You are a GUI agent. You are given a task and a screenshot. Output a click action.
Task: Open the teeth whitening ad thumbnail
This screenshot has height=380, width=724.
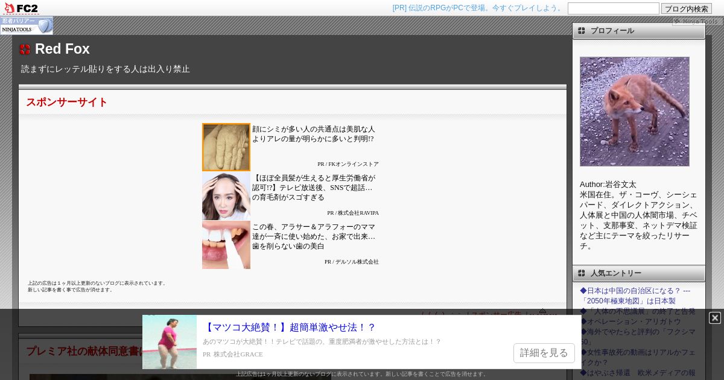(x=226, y=245)
